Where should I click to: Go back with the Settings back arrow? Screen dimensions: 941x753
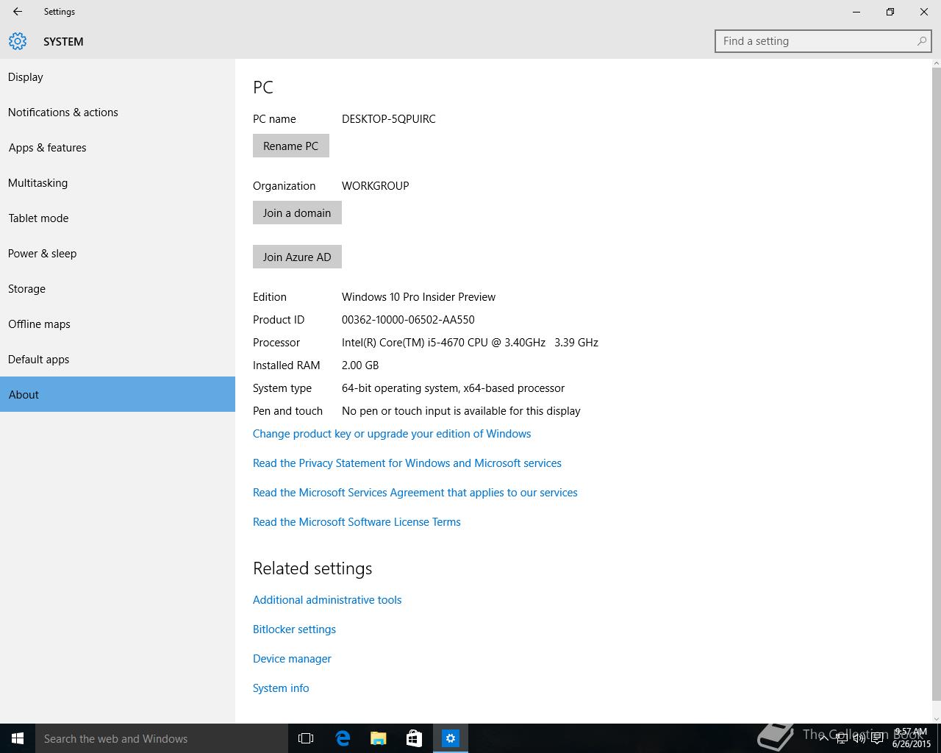(x=18, y=12)
